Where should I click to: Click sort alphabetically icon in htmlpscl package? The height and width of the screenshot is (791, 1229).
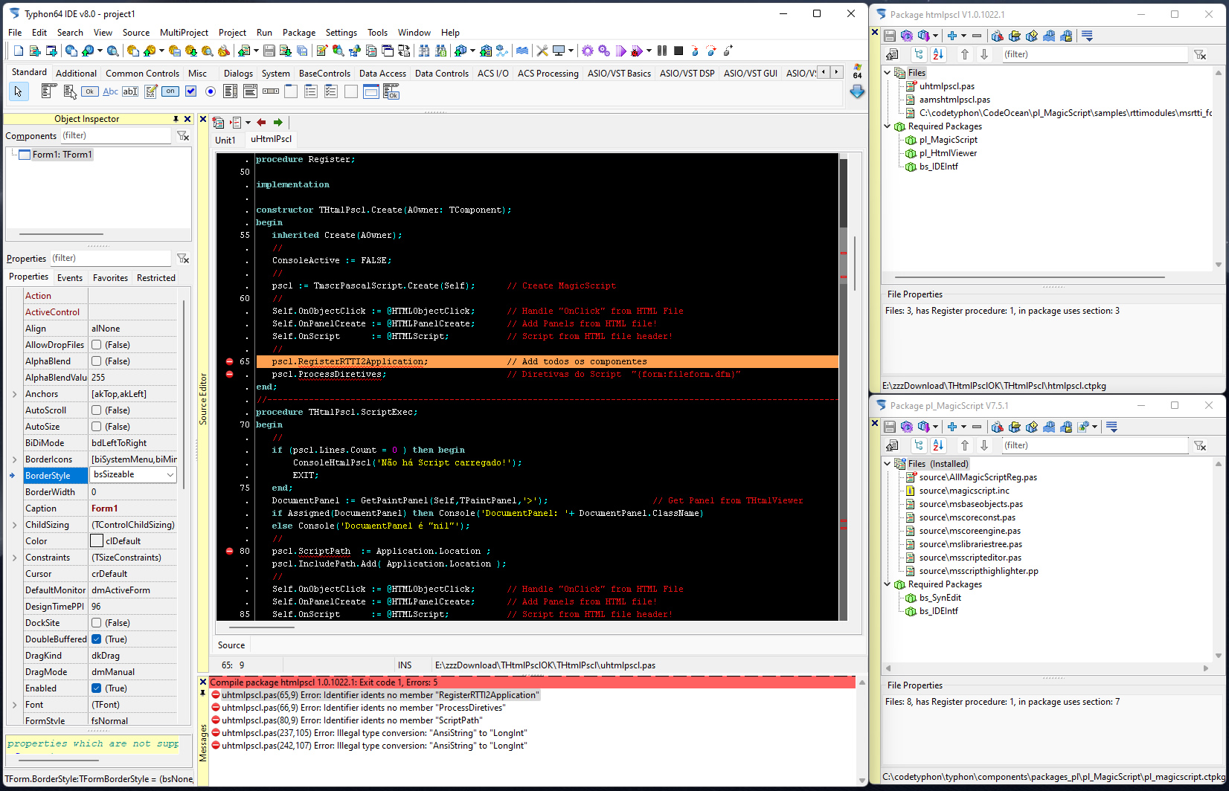click(938, 54)
